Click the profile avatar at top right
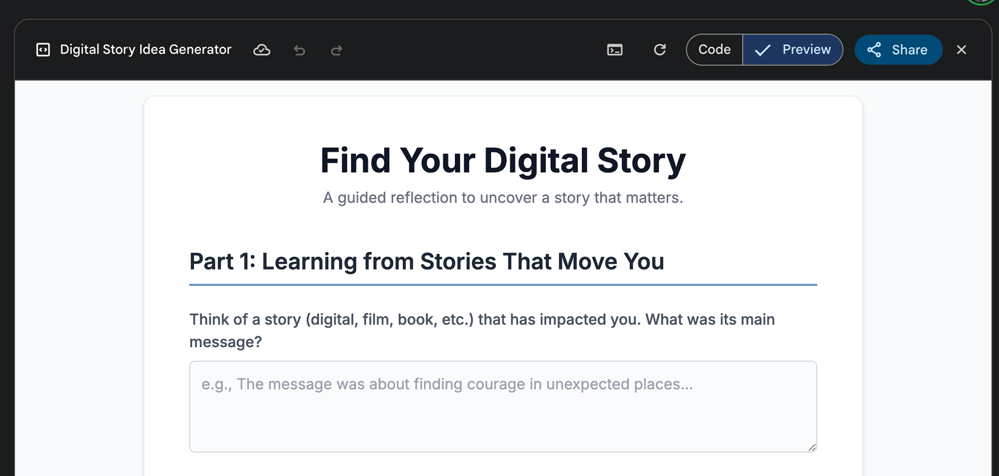 981,2
